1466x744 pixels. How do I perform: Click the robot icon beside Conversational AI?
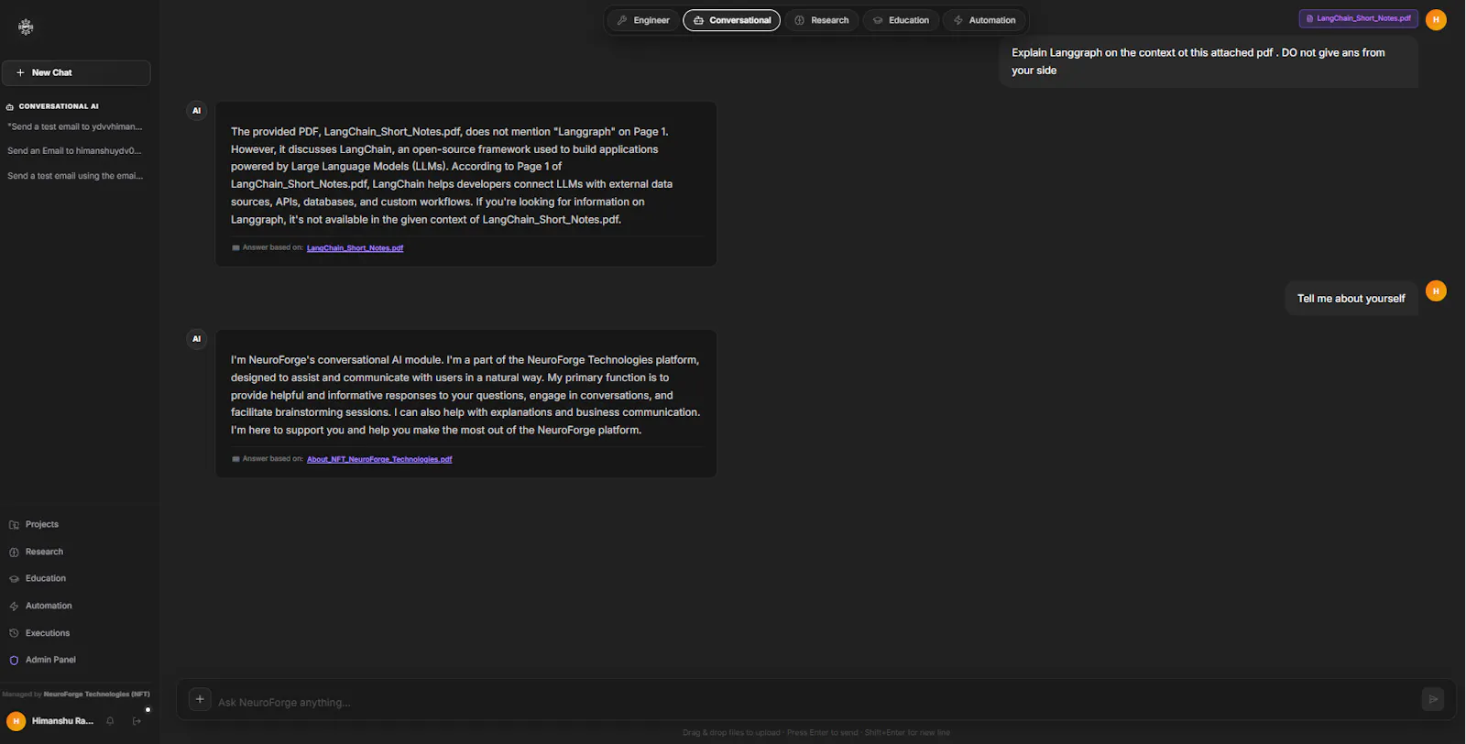click(x=10, y=106)
